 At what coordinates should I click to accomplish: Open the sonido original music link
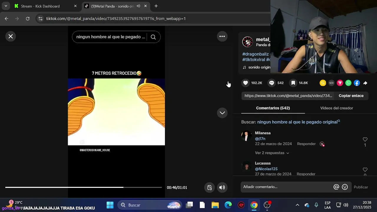coord(256,67)
